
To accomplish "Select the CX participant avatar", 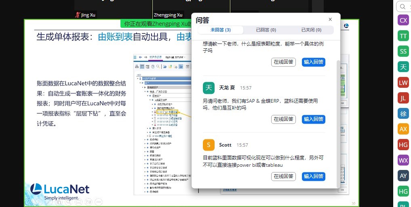I will pos(403,20).
